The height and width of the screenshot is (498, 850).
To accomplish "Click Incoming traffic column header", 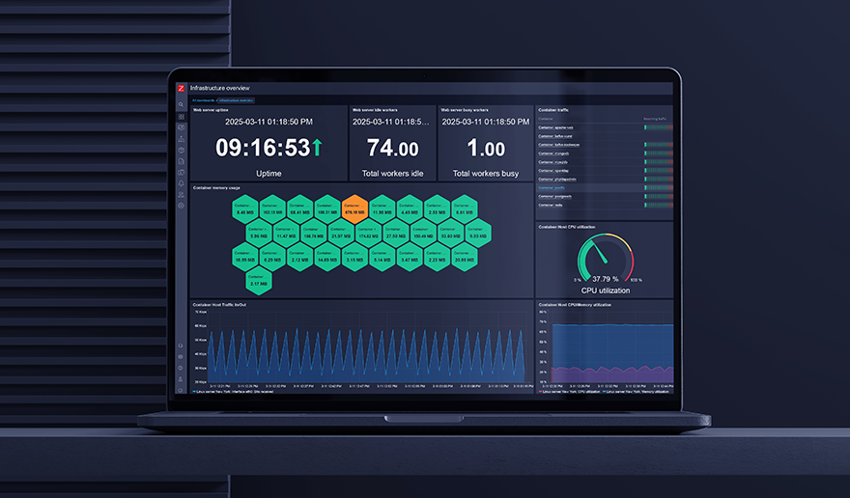I will [x=655, y=119].
